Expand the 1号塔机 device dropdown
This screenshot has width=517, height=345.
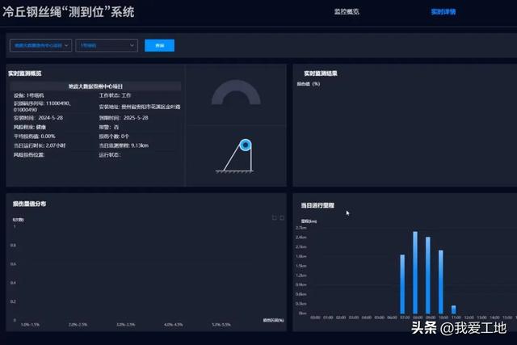click(x=107, y=45)
